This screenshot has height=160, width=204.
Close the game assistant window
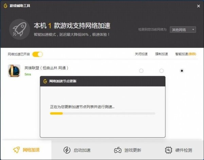[x=198, y=6]
